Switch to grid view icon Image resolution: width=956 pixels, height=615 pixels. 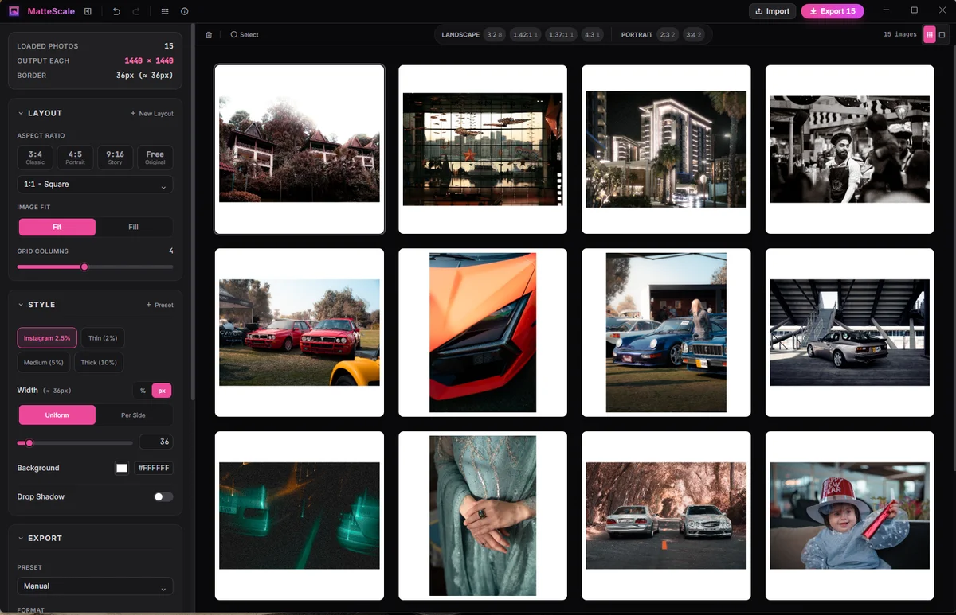[x=930, y=35]
